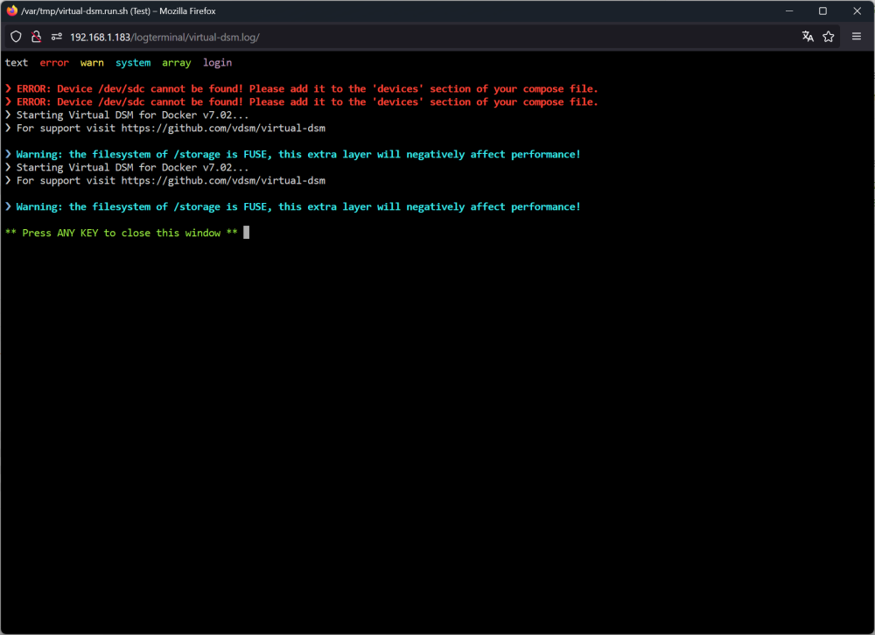Click the first ERROR /dev/sdc log line

click(x=302, y=88)
